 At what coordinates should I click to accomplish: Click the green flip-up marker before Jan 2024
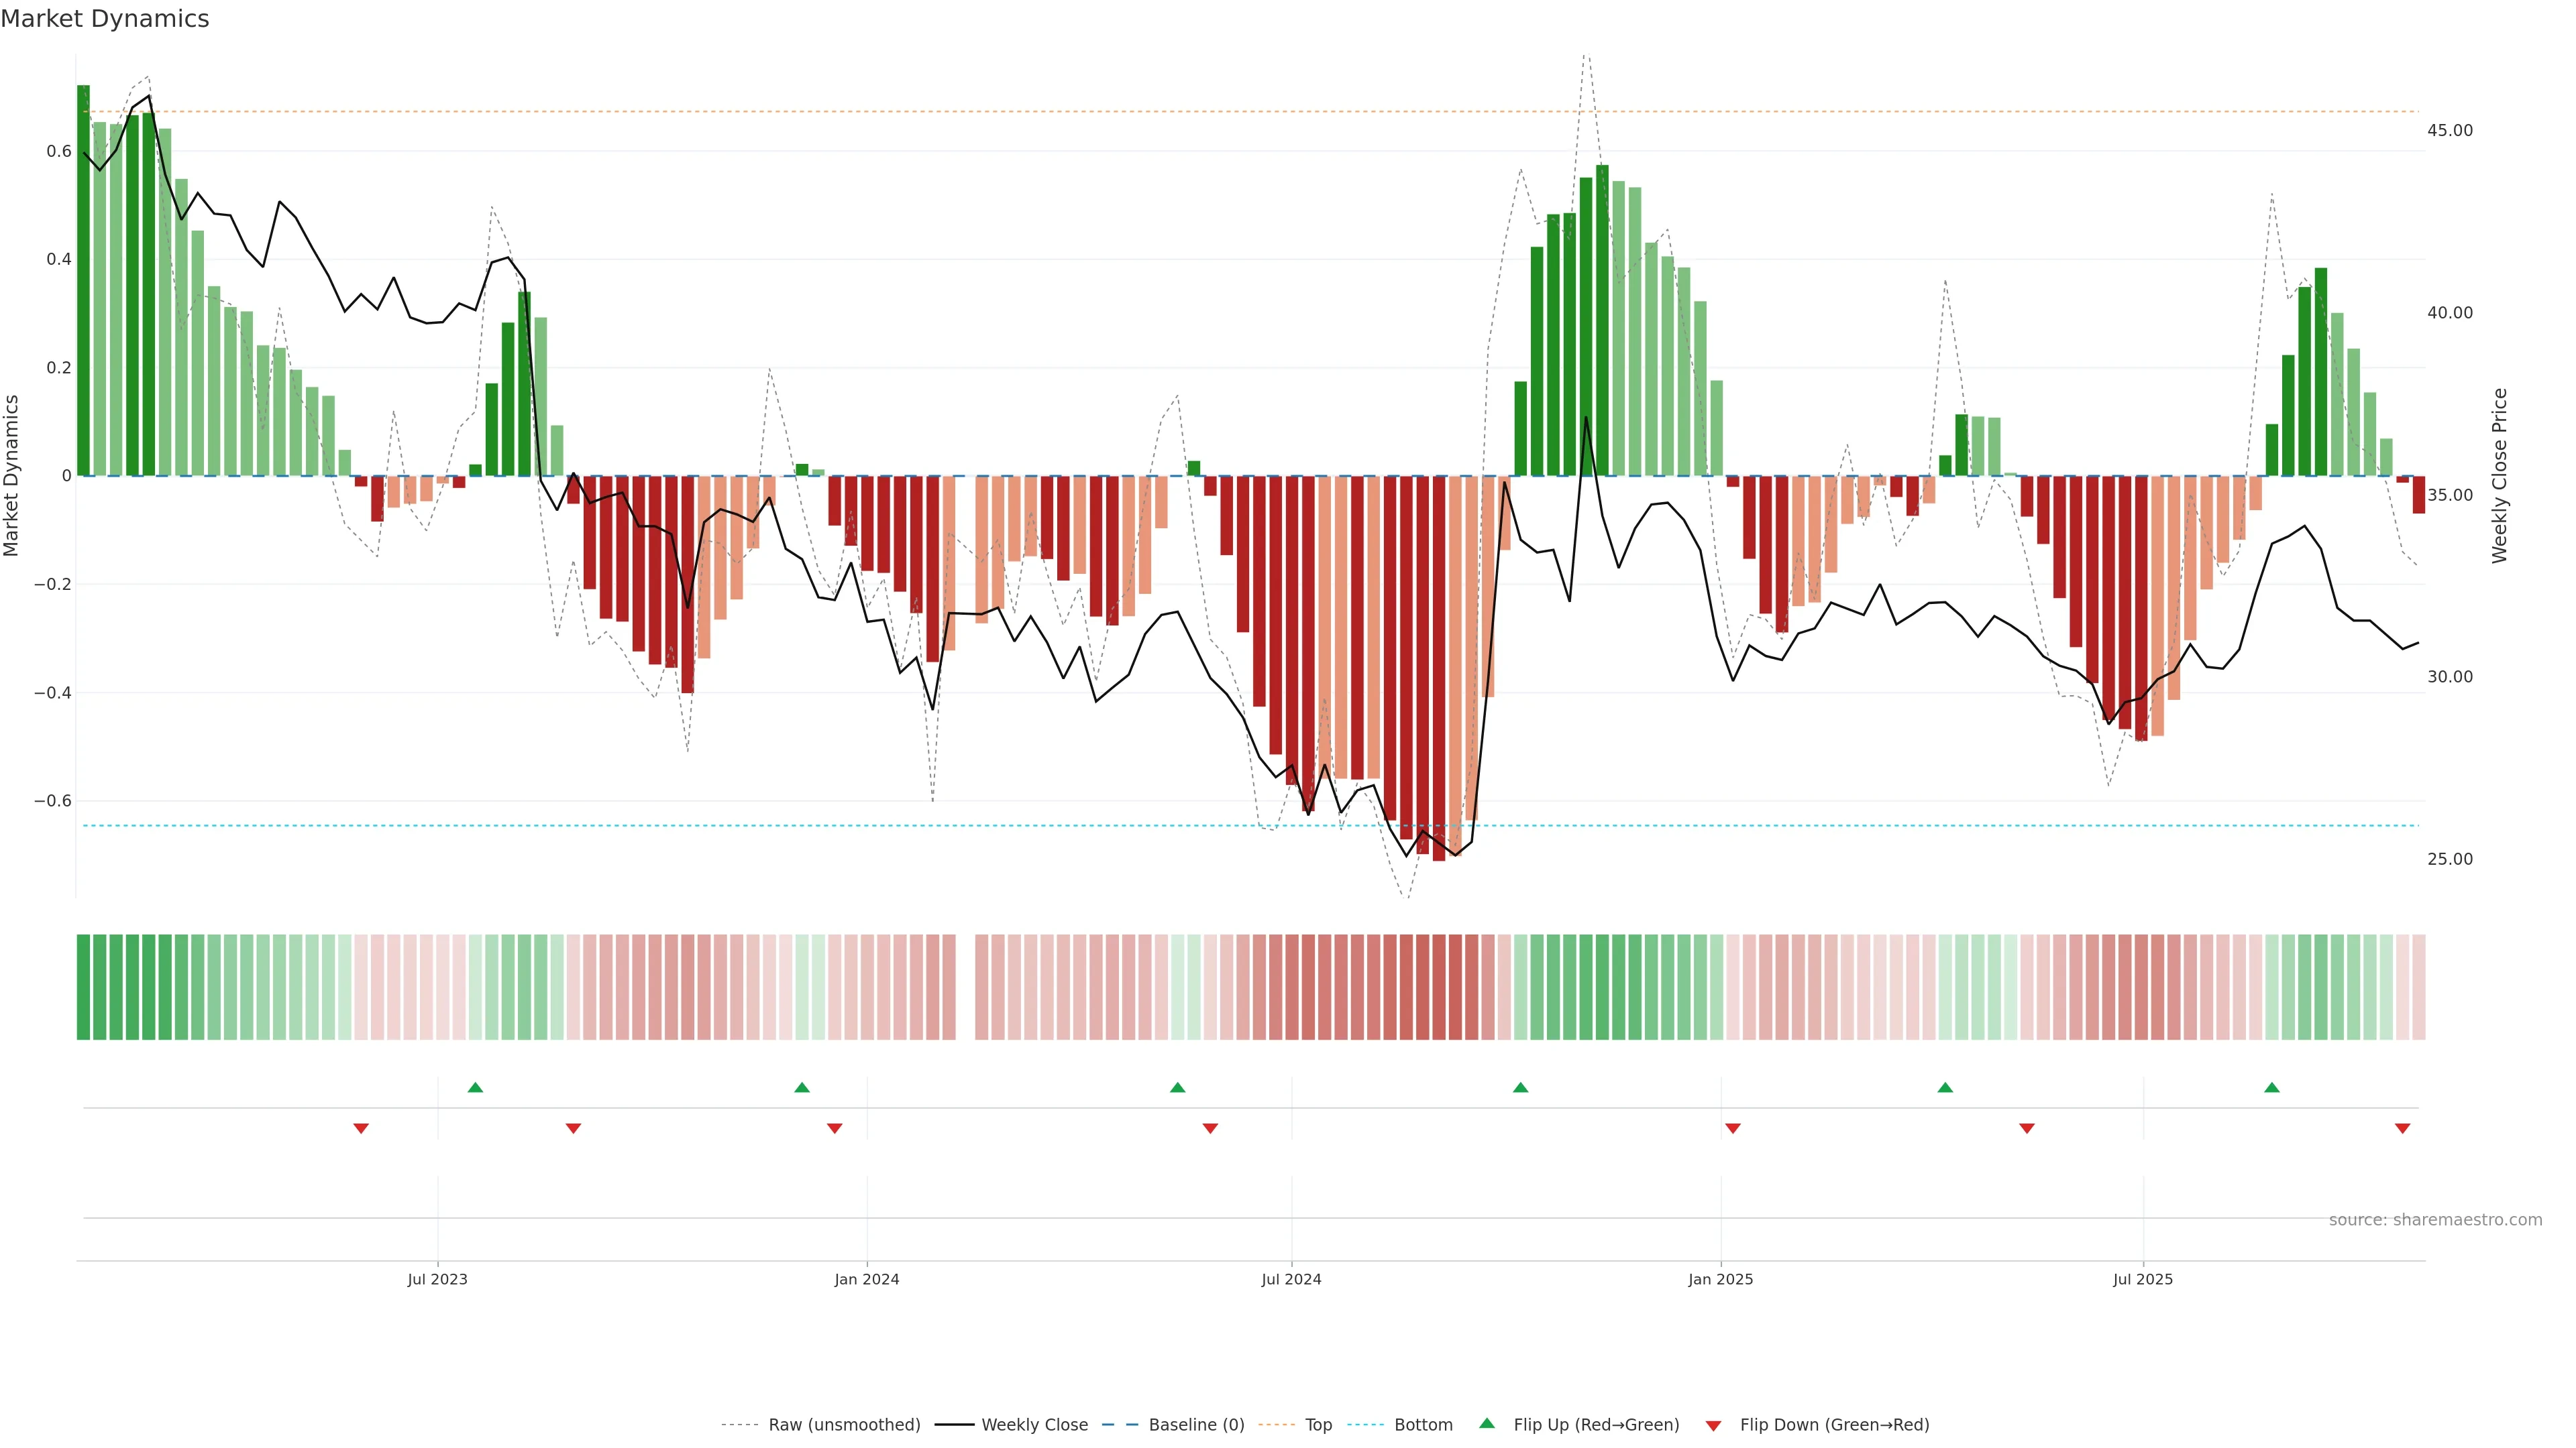pyautogui.click(x=801, y=1087)
